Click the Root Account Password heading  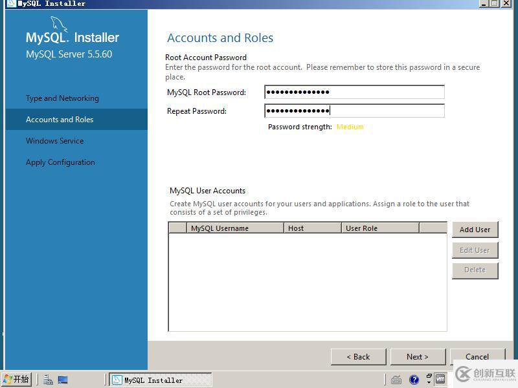206,58
